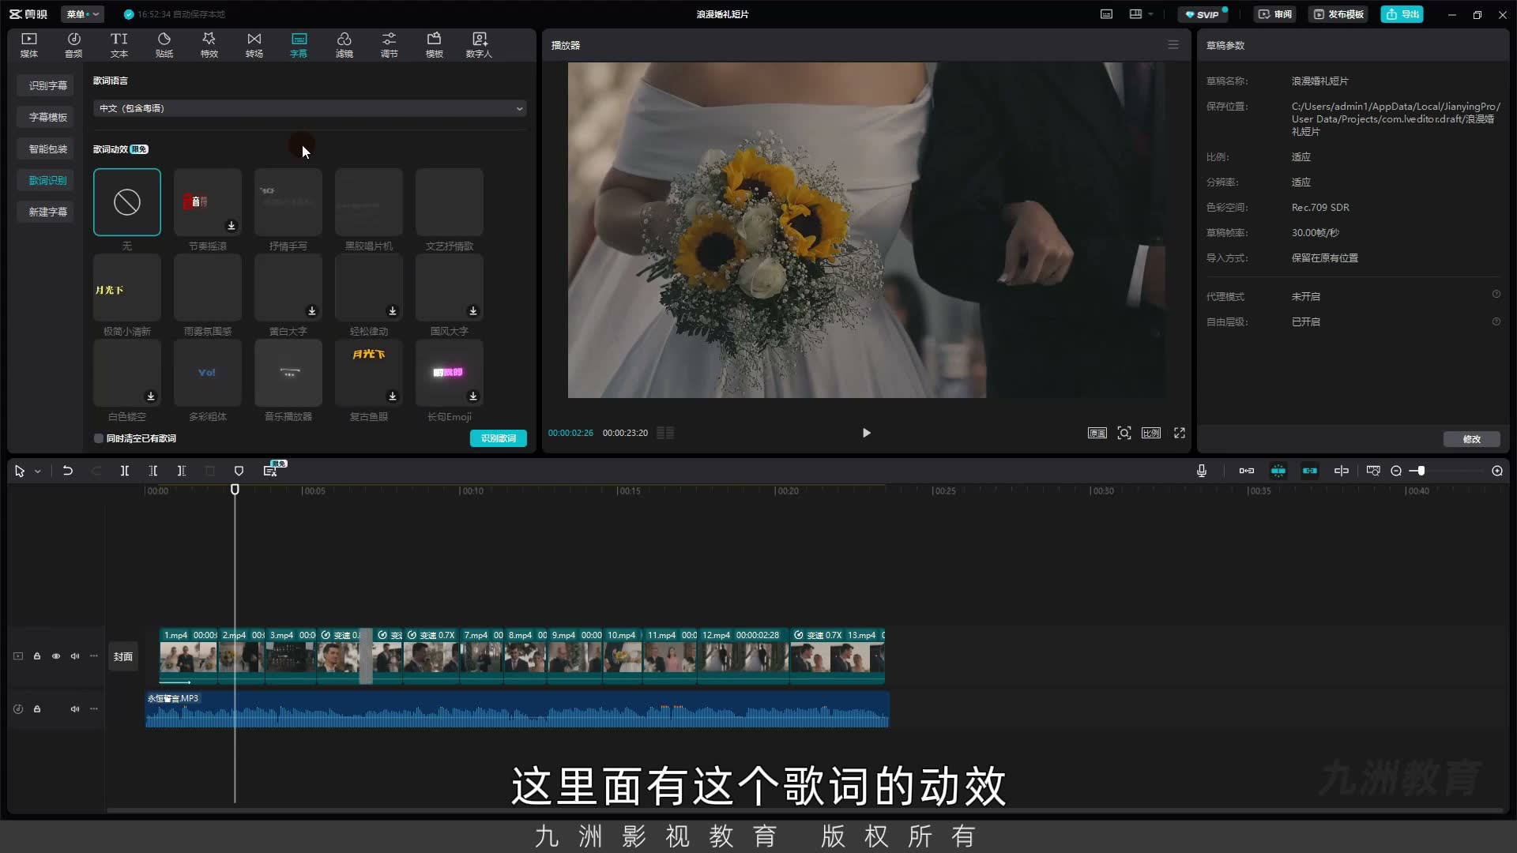
Task: Click the 修改 button in draft parameters
Action: 1471,439
